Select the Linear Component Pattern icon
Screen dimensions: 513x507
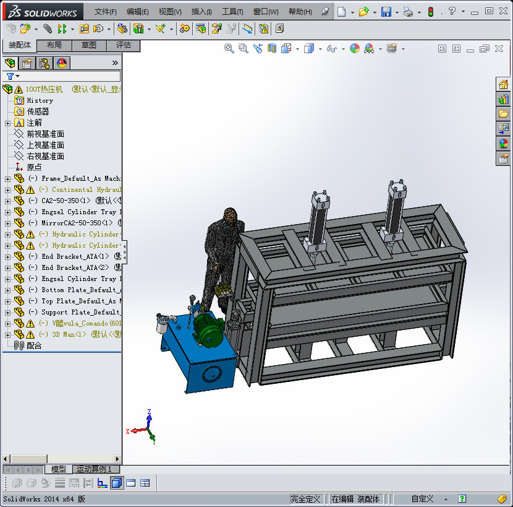(x=62, y=29)
